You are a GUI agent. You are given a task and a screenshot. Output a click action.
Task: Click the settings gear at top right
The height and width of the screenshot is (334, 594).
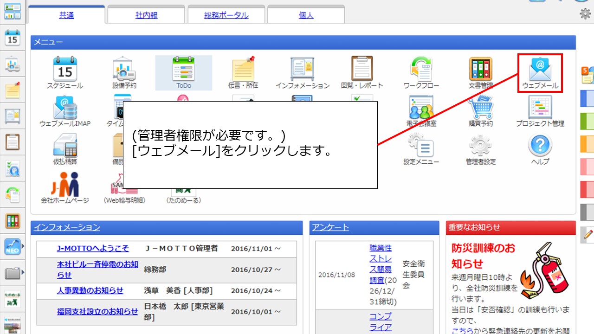pos(585,14)
